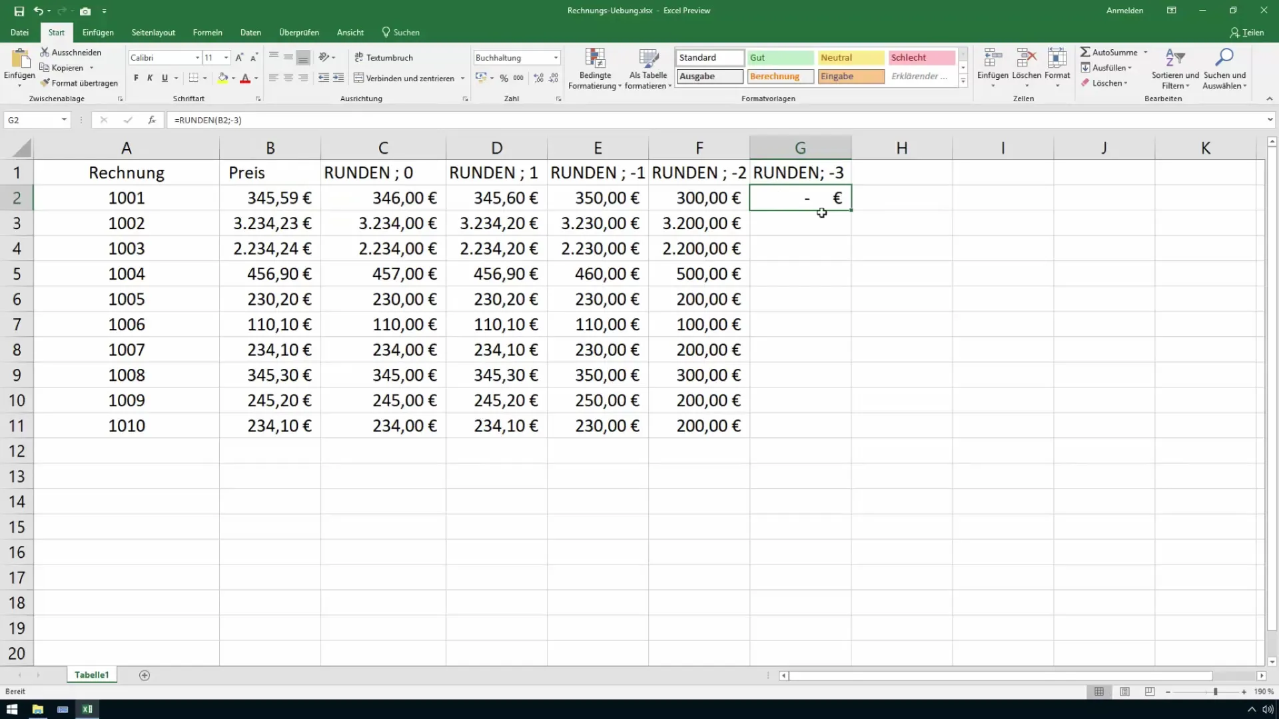Open the Überprüfen tab
The width and height of the screenshot is (1279, 719).
(x=298, y=32)
